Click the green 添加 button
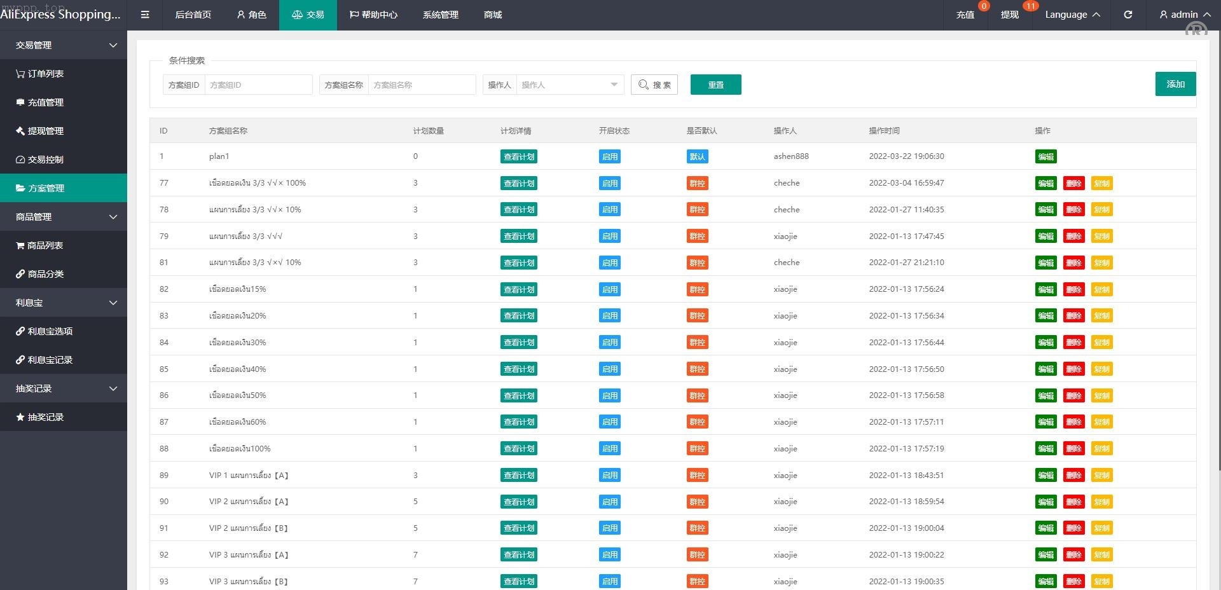The height and width of the screenshot is (590, 1221). (x=1175, y=84)
